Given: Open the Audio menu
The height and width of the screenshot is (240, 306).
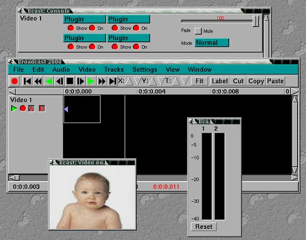Looking at the screenshot, I should pos(61,69).
